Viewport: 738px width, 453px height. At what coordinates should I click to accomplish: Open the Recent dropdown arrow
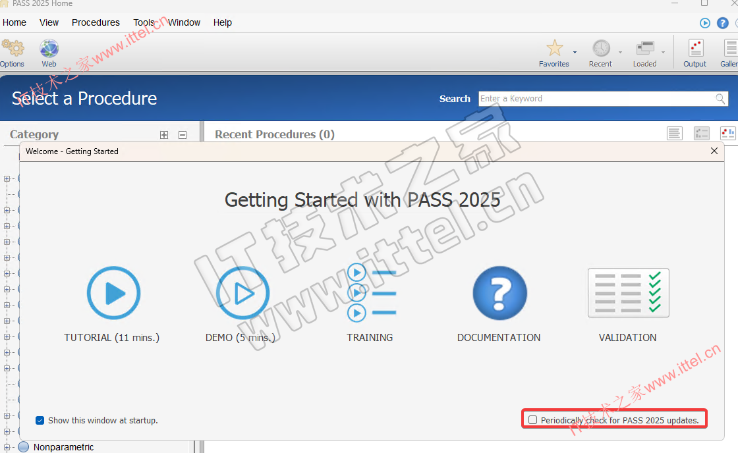click(x=620, y=52)
